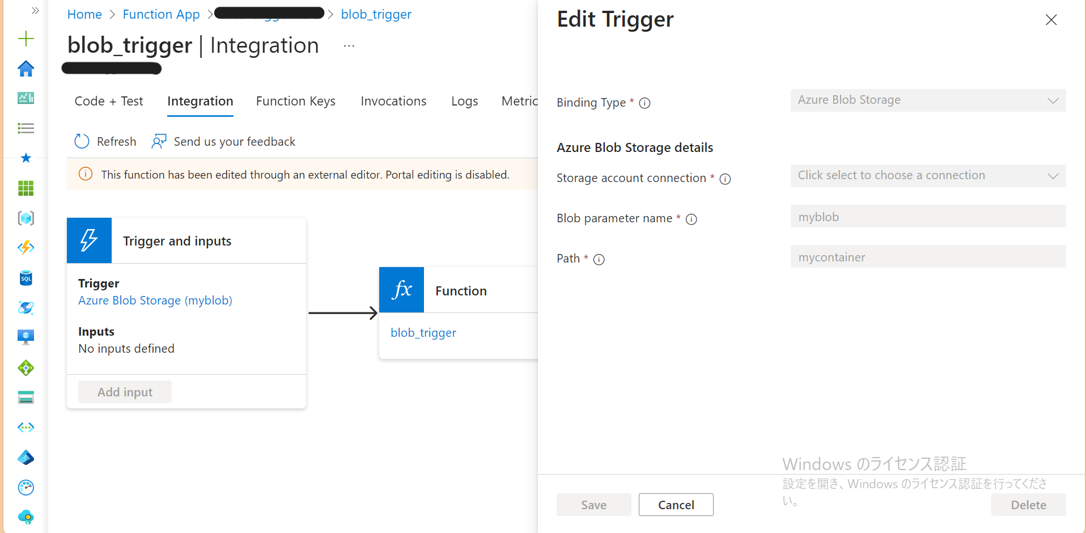1086x533 pixels.
Task: Open the blue diamond directory icon in sidebar
Action: pos(26,458)
